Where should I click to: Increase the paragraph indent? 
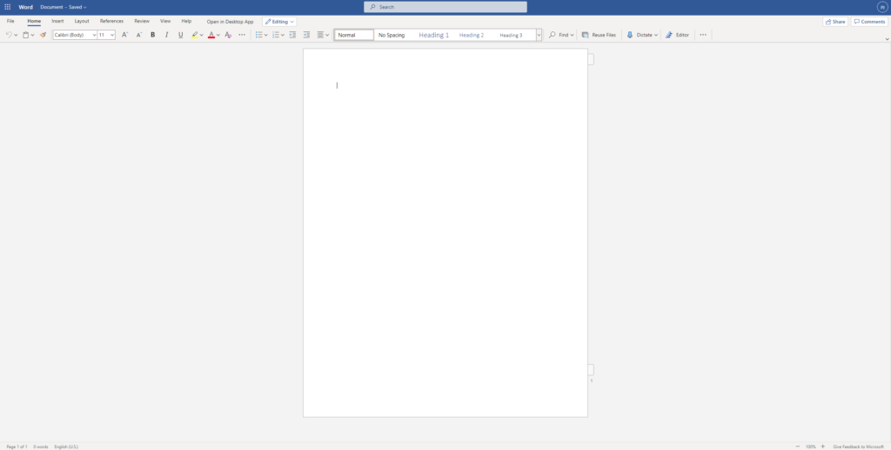307,35
